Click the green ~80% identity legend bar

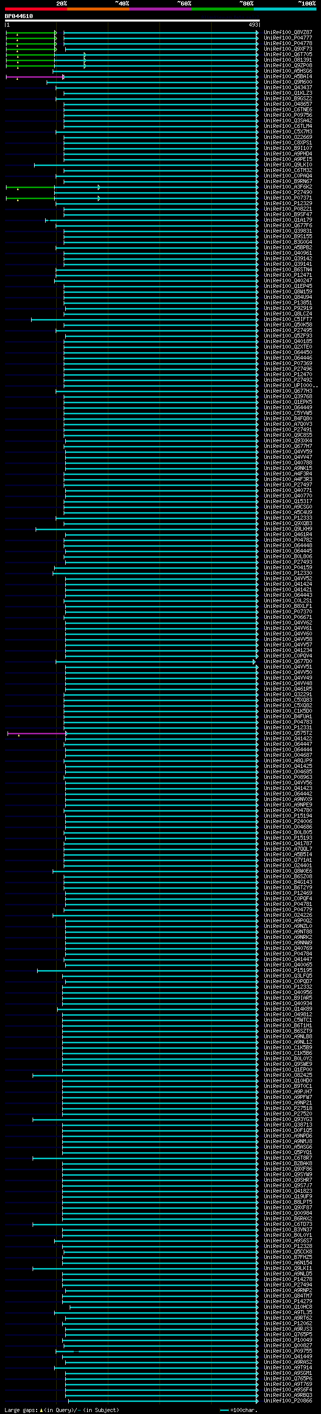223,9
